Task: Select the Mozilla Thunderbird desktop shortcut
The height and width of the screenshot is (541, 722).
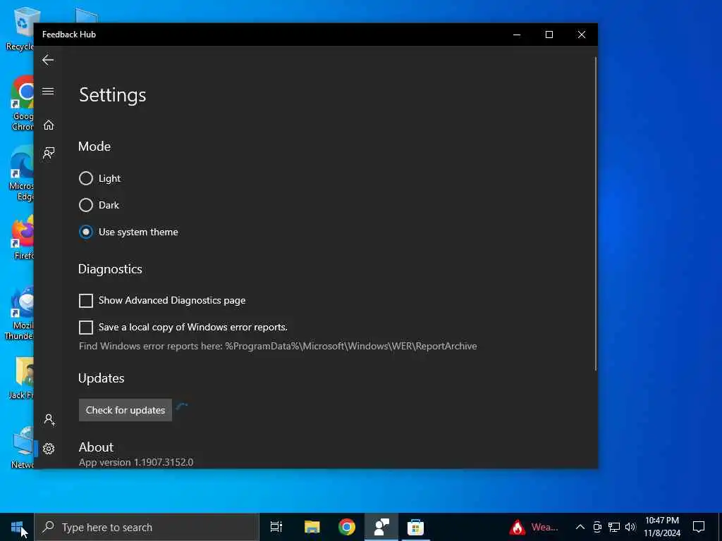Action: pos(19,313)
